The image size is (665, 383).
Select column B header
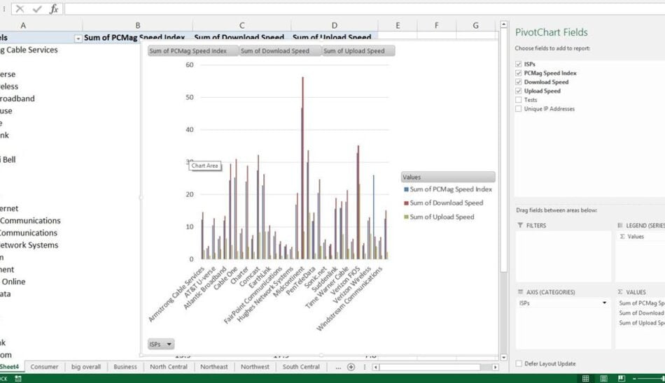137,25
